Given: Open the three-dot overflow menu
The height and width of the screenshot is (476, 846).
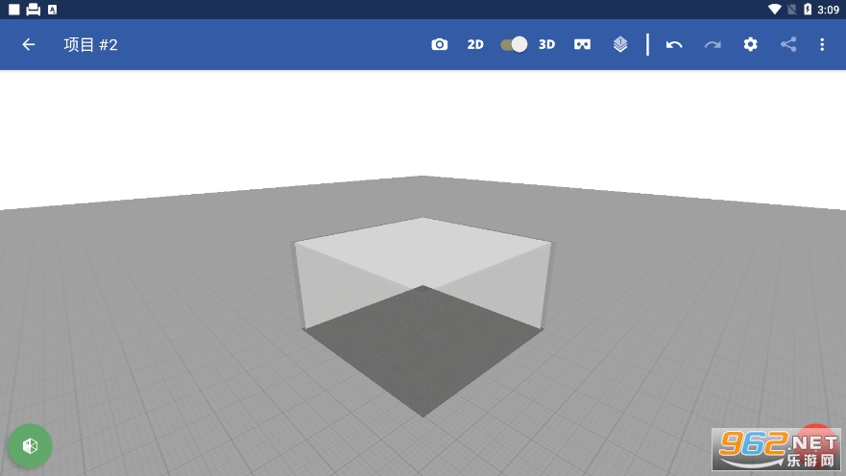Looking at the screenshot, I should tap(822, 44).
